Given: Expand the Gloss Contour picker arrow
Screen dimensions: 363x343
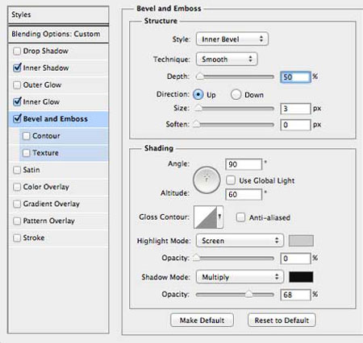Looking at the screenshot, I should 219,217.
